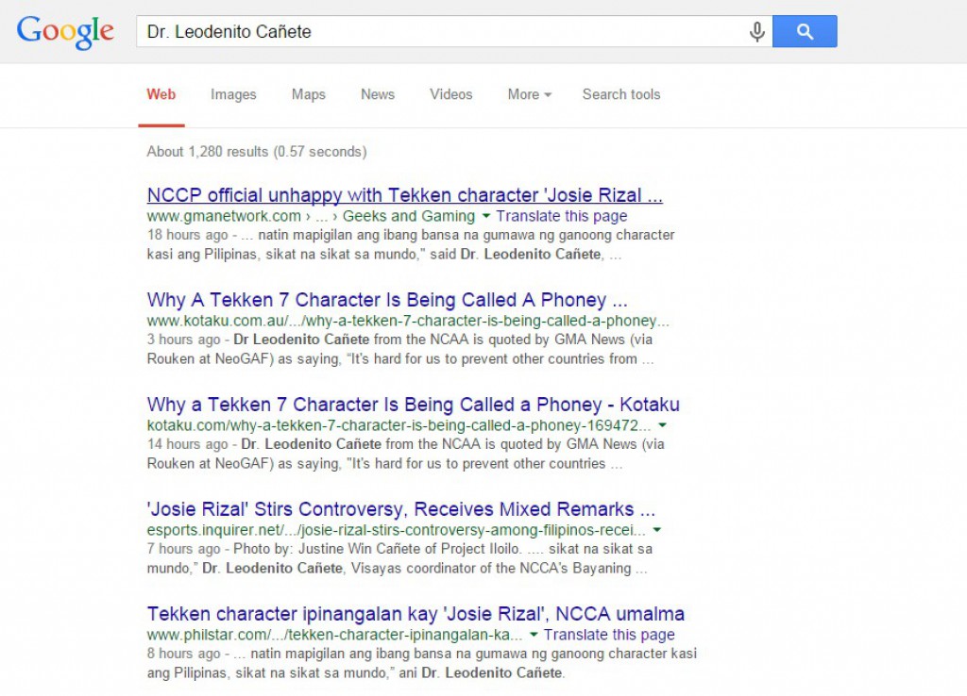Viewport: 967px width, 696px height.
Task: Click the blue search magnifier button
Action: click(x=805, y=31)
